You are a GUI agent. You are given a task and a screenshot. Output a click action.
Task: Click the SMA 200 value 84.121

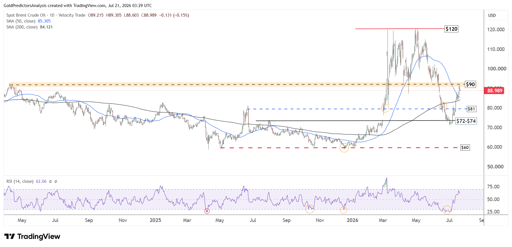click(x=46, y=27)
